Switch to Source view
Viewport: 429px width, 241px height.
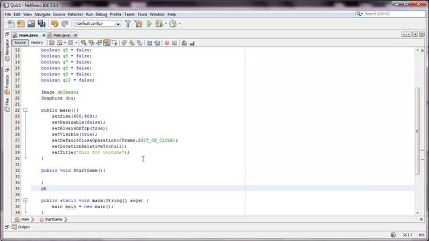click(20, 43)
